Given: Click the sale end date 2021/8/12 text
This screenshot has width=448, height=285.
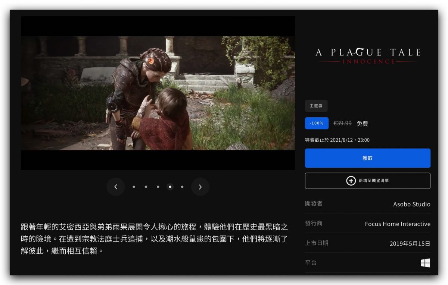Looking at the screenshot, I should coord(337,140).
